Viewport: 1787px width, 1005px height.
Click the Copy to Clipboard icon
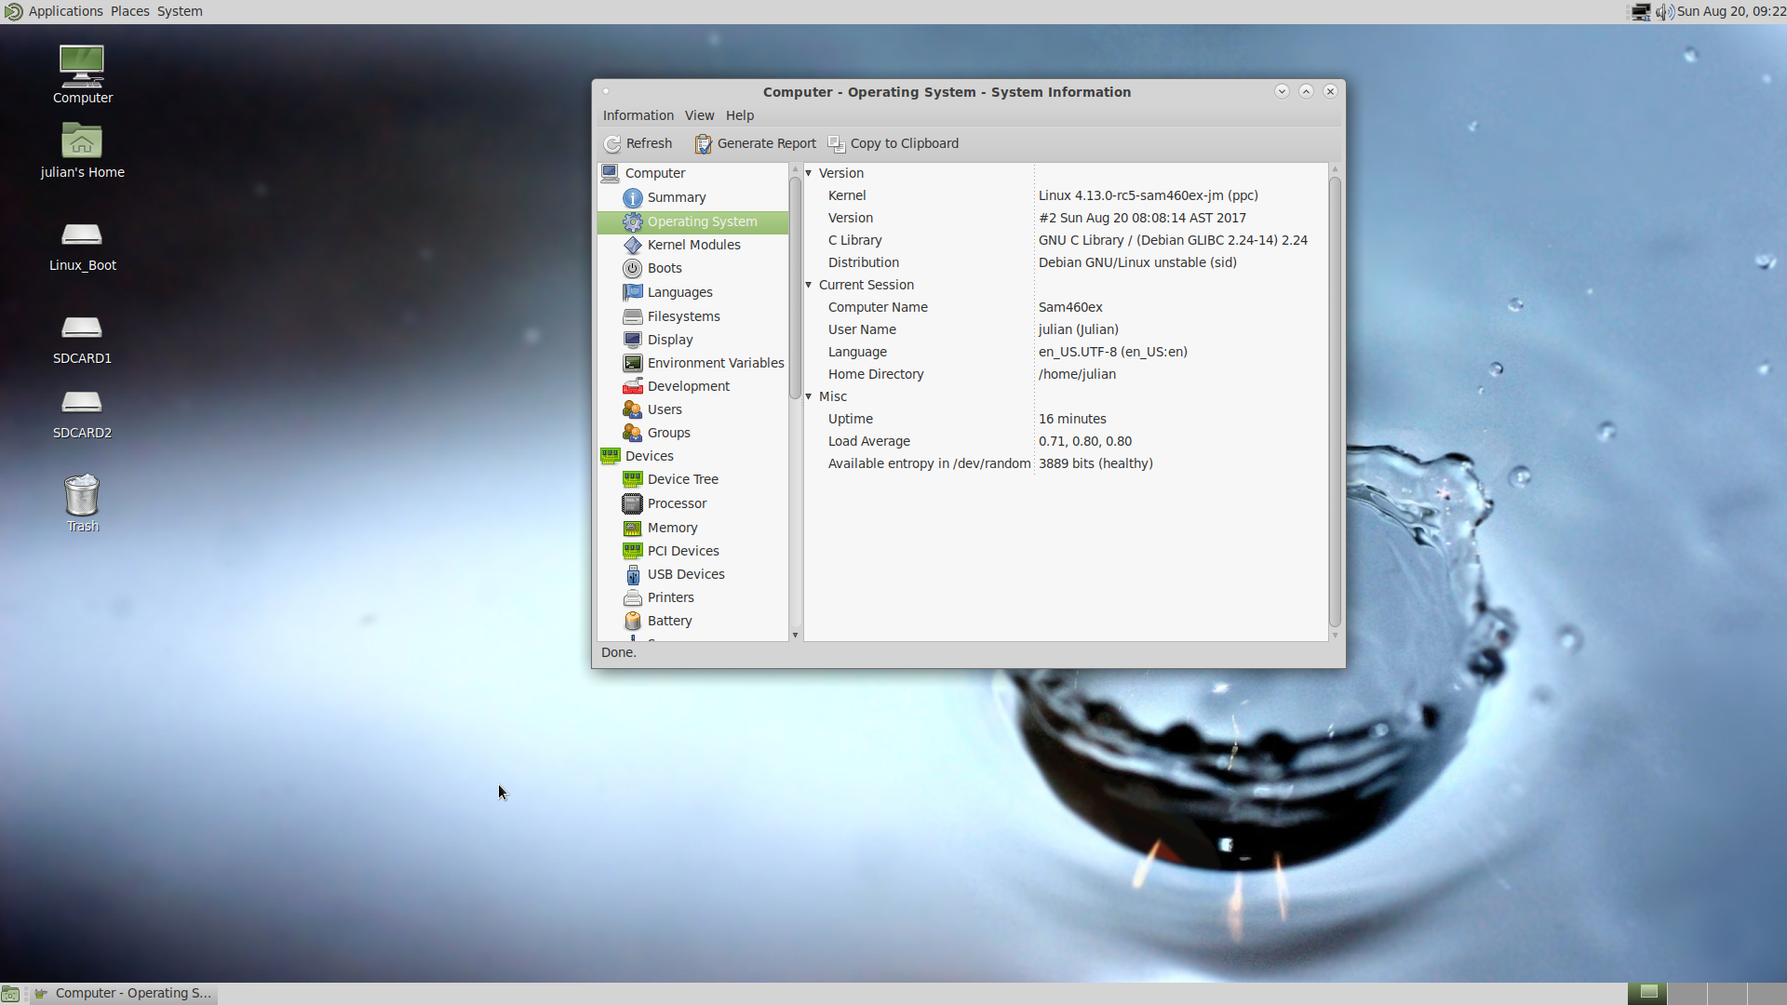coord(837,143)
